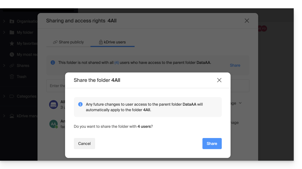This screenshot has height=169, width=302.
Task: Open the Trash bin icon
Action: pos(12,77)
